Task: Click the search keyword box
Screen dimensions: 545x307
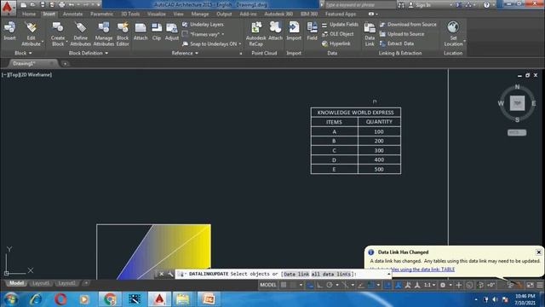Action: pyautogui.click(x=359, y=5)
